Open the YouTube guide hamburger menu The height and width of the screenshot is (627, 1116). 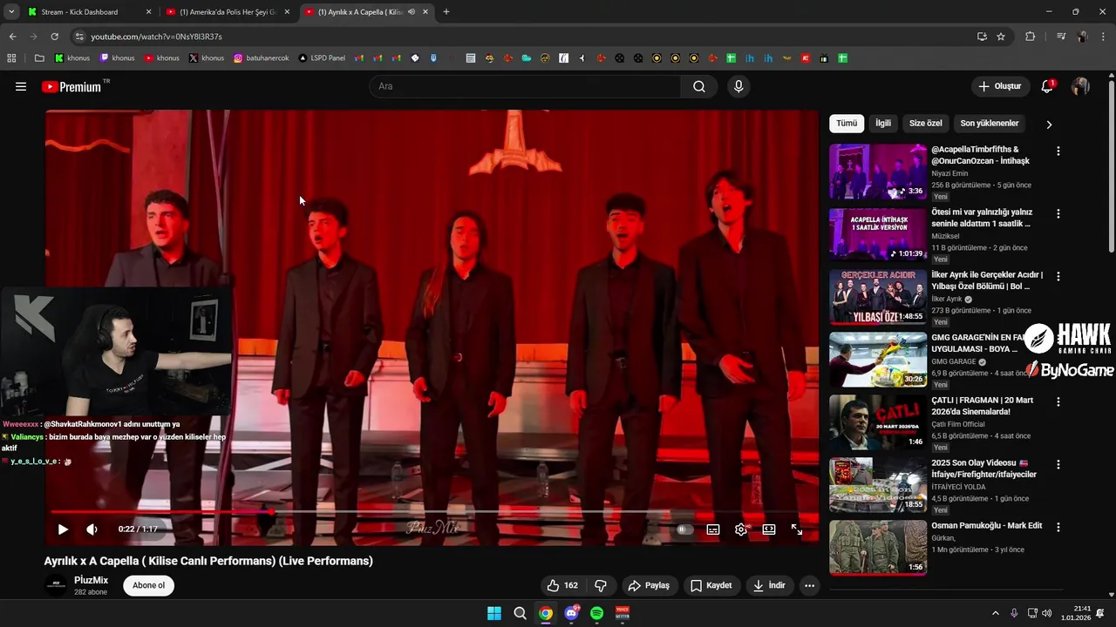coord(21,86)
